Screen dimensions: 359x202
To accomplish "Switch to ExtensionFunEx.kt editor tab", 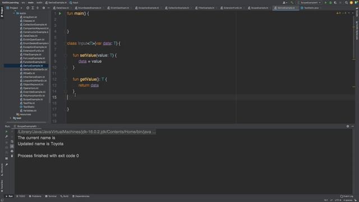I will (x=233, y=8).
